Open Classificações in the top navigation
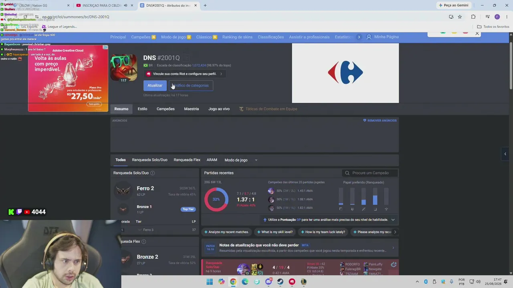The image size is (513, 288). pyautogui.click(x=271, y=37)
